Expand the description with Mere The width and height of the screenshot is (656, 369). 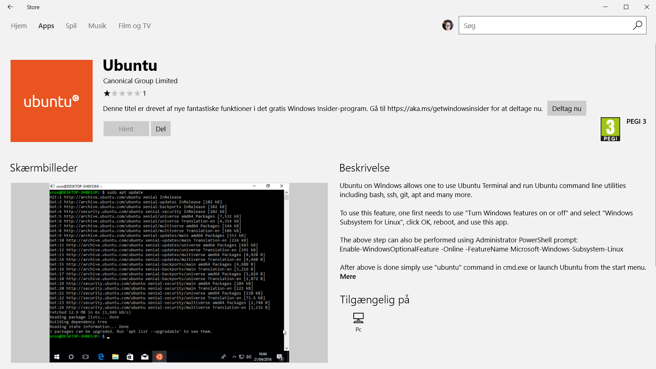348,277
